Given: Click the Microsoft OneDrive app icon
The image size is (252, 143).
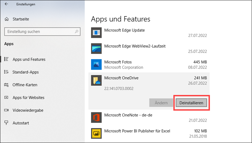Looking at the screenshot, I should click(96, 80).
